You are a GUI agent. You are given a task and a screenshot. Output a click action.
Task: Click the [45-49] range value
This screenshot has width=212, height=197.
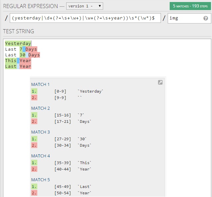point(62,187)
